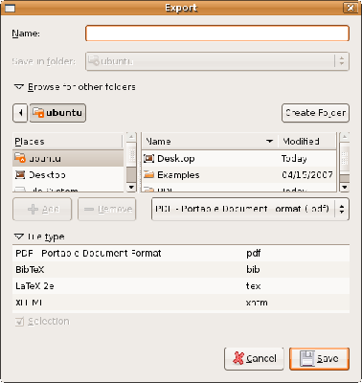Click the 'tex' extension cell
The width and height of the screenshot is (362, 383).
254,286
